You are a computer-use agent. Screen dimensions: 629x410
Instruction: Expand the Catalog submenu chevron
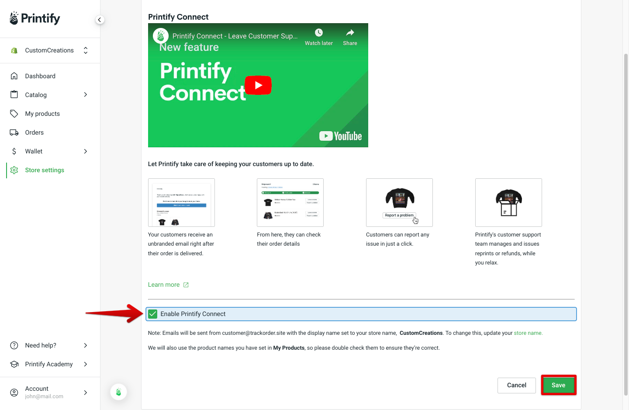pyautogui.click(x=86, y=95)
